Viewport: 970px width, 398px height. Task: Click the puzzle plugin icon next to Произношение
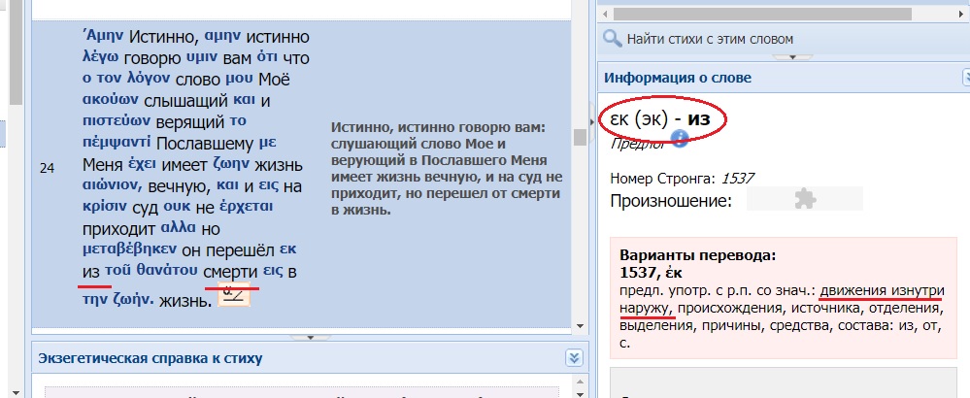pos(804,200)
